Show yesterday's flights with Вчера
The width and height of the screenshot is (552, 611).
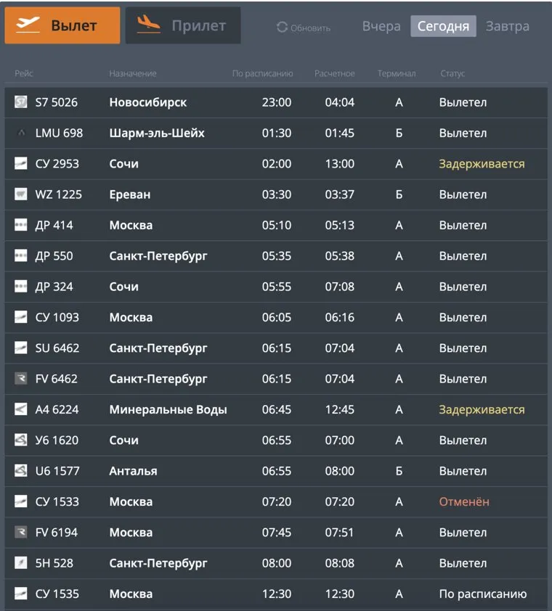(x=381, y=26)
